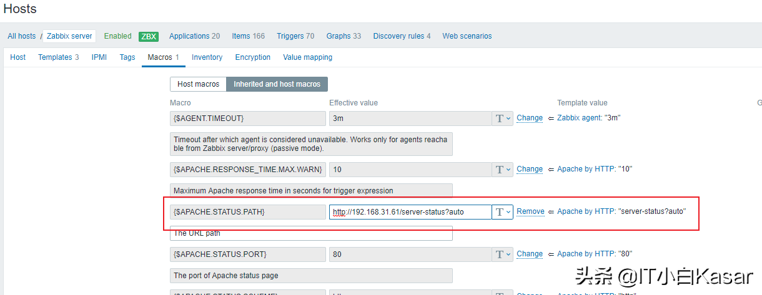Open the Web scenarios link
The height and width of the screenshot is (295, 762).
coord(467,36)
